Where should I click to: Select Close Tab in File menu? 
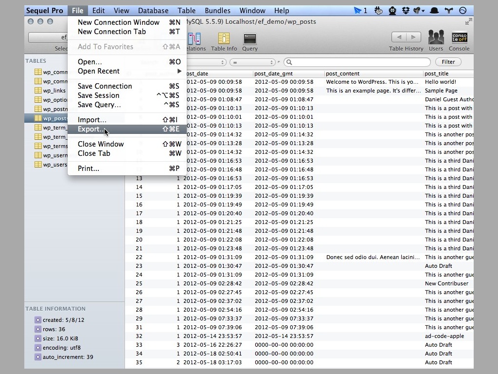pyautogui.click(x=127, y=153)
